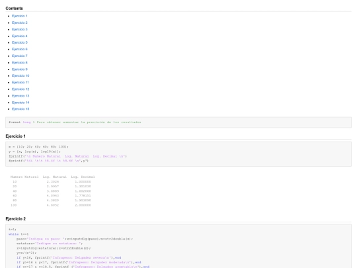Click code line starting with 'peso='
Screen dimensions: 357x268
[x=75, y=239]
